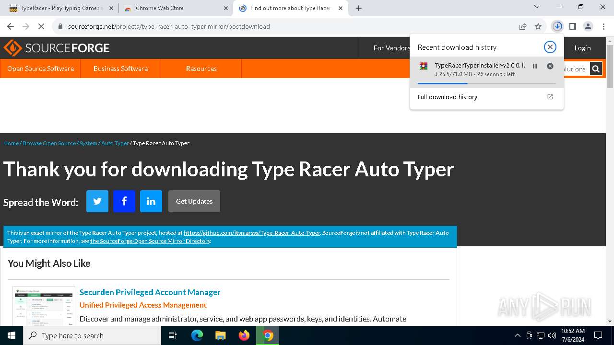Image resolution: width=614 pixels, height=345 pixels.
Task: Click the taskbar search box
Action: [92, 335]
